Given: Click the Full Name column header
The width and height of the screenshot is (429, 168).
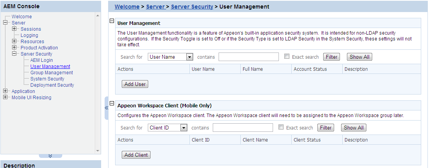Looking at the screenshot, I should (x=266, y=69).
